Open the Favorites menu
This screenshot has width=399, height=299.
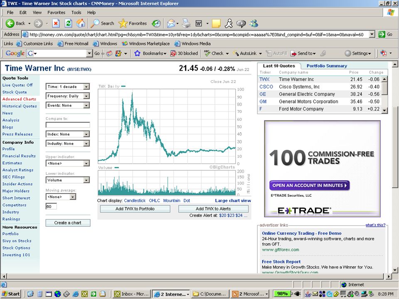(x=56, y=12)
